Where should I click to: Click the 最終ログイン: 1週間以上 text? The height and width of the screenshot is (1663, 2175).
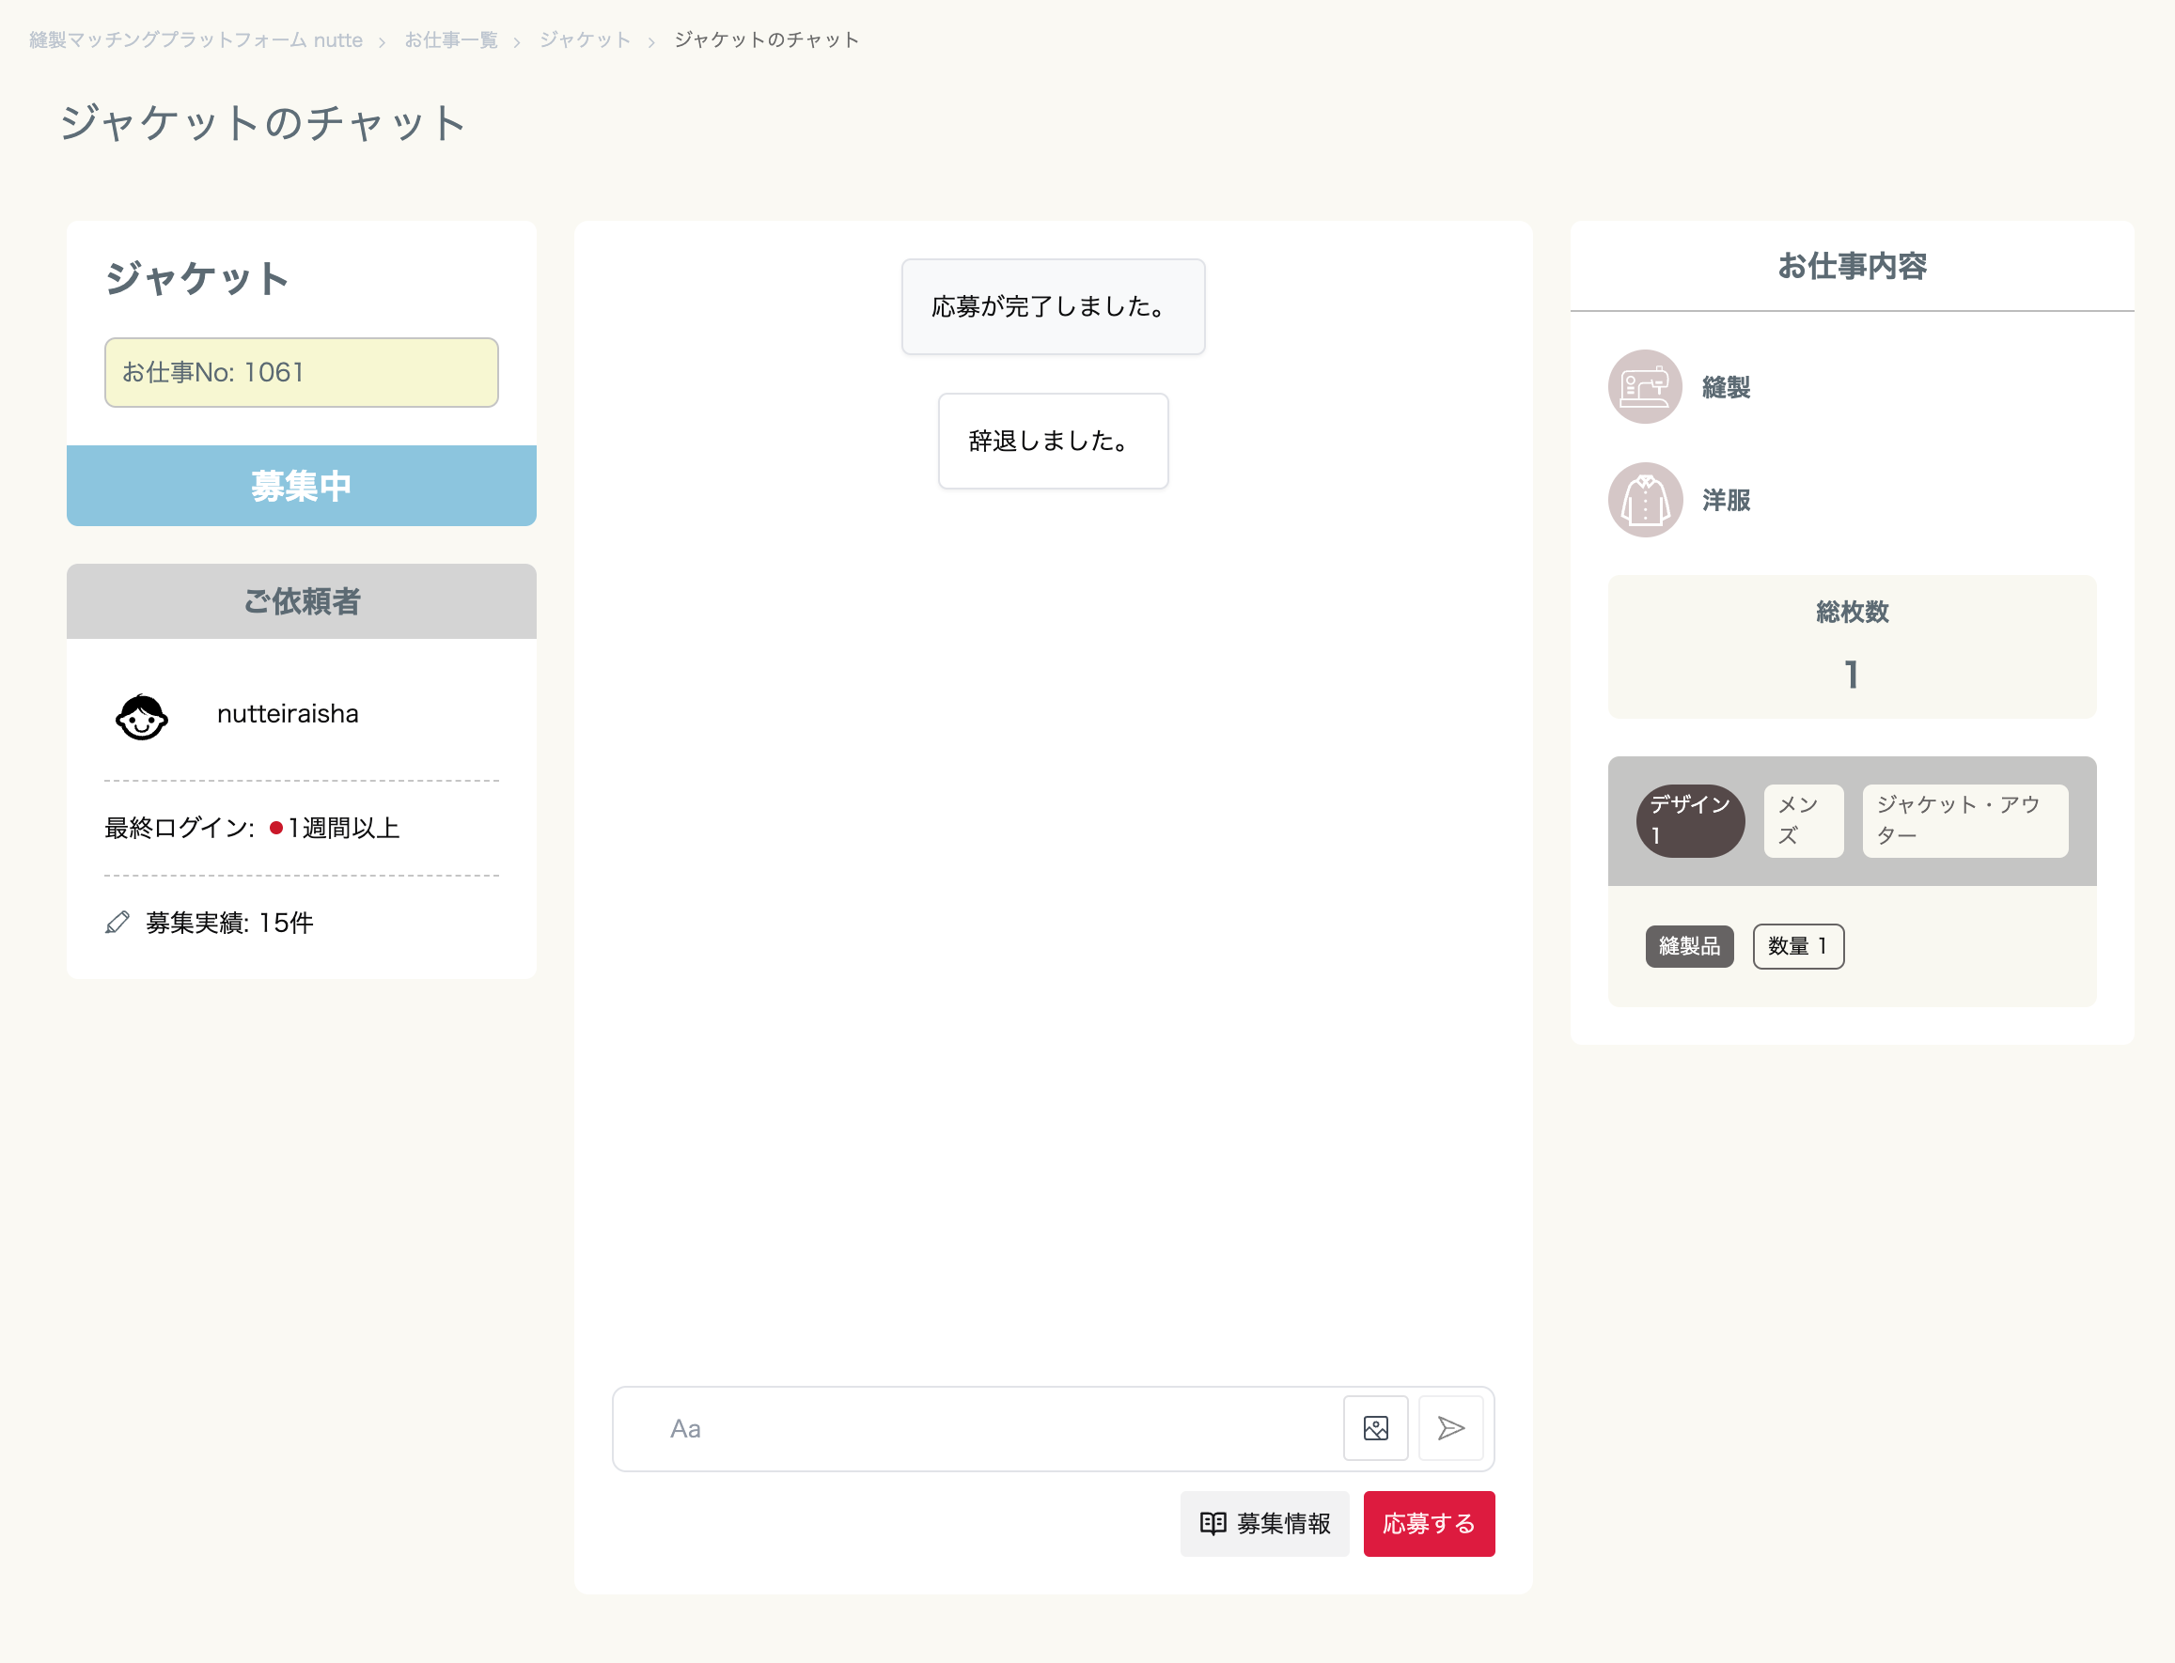[253, 828]
